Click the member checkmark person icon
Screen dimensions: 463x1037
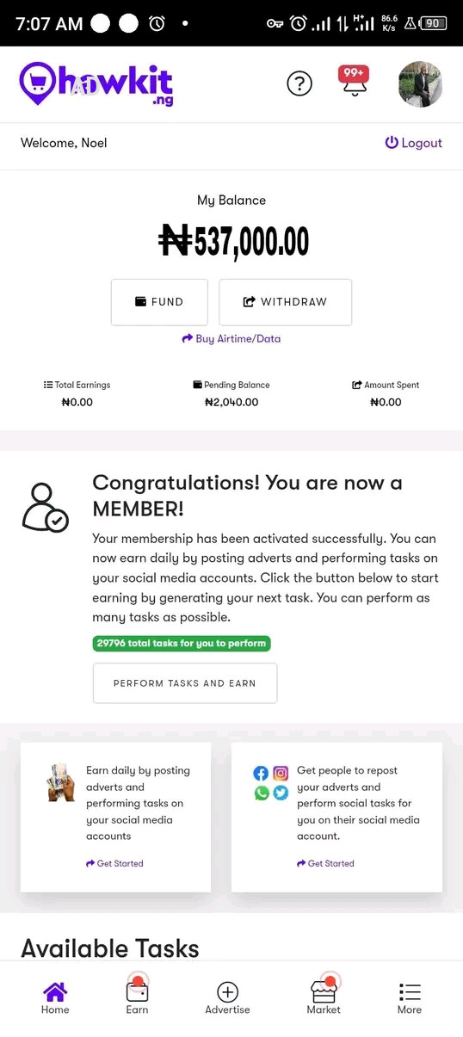[45, 508]
